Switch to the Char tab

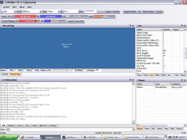(x=139, y=75)
